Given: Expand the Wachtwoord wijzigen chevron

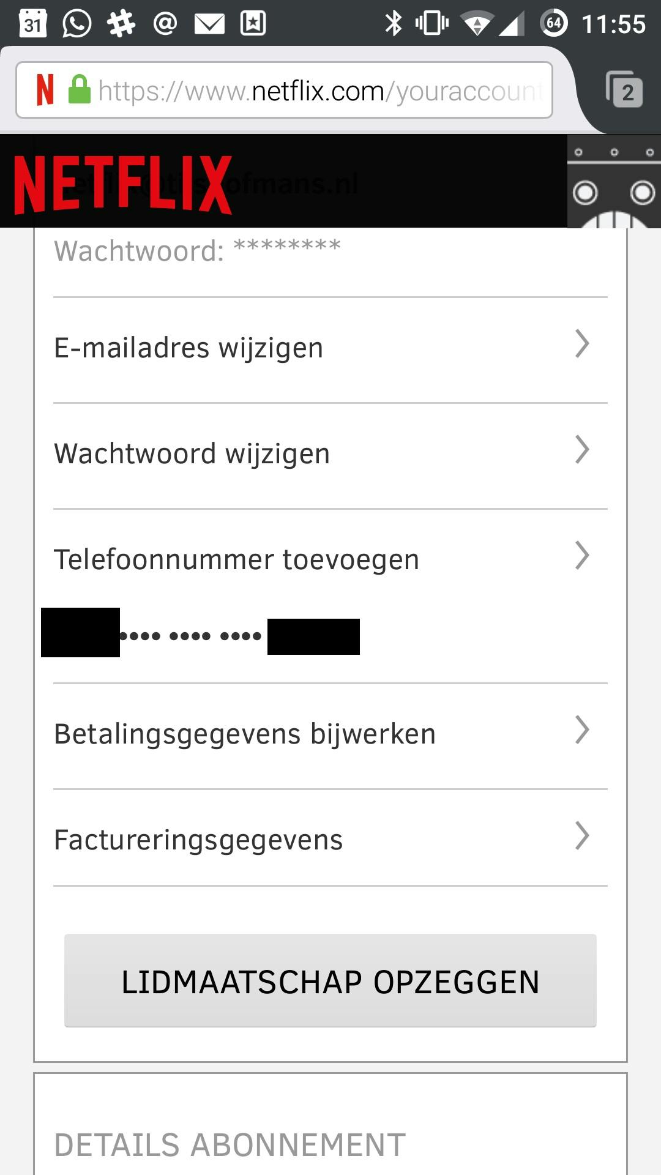Looking at the screenshot, I should pos(581,450).
